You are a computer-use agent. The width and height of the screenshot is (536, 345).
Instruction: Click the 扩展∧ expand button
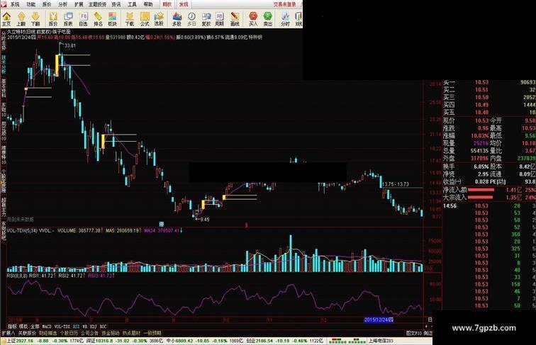click(9, 333)
